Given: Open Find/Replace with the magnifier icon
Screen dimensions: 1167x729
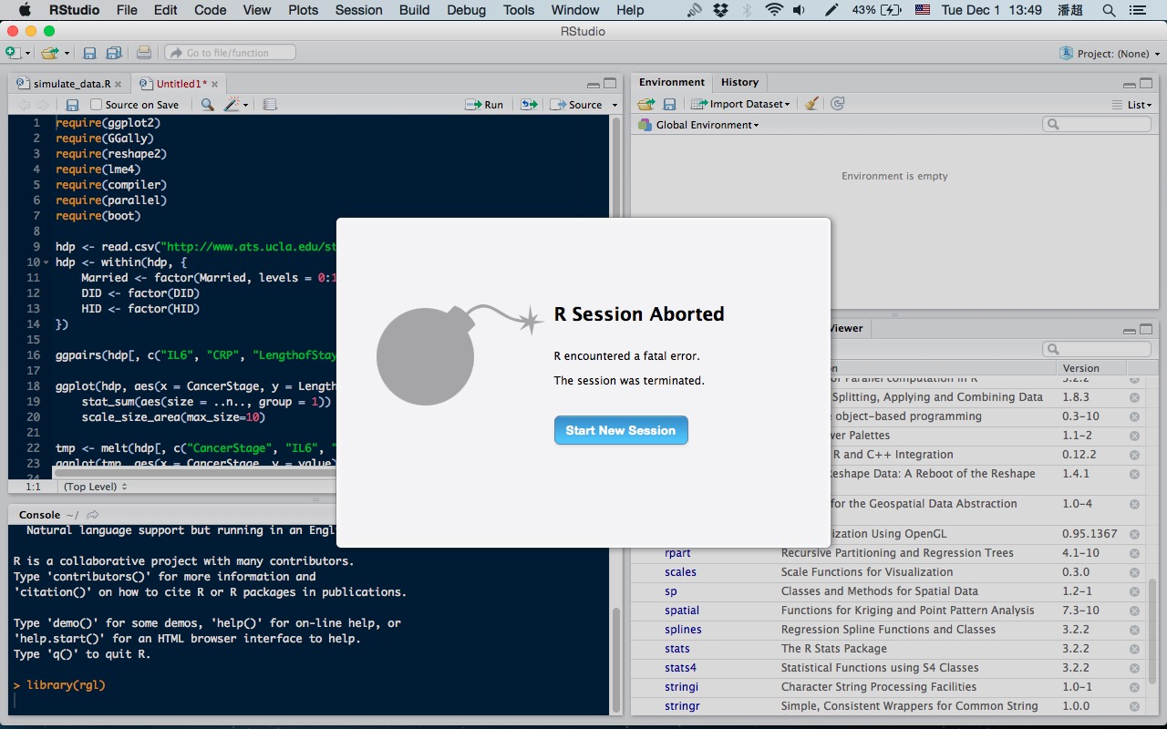Looking at the screenshot, I should (x=207, y=105).
